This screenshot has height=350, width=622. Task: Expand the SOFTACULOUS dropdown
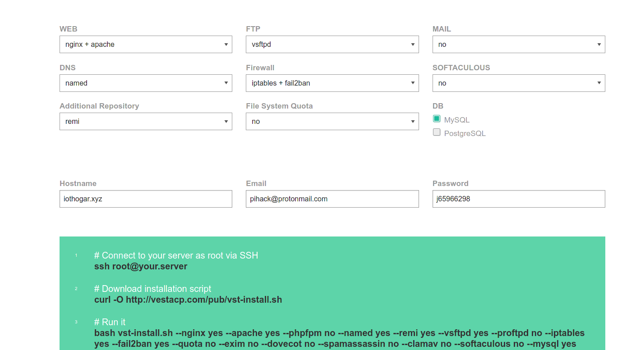click(518, 83)
